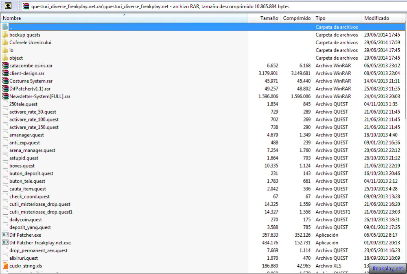Select the backup quests folder icon
Image resolution: width=407 pixels, height=274 pixels.
pyautogui.click(x=5, y=35)
